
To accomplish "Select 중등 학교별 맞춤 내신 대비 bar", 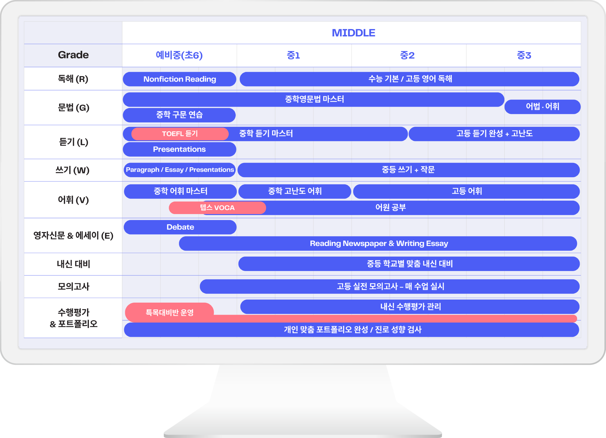I will [409, 264].
